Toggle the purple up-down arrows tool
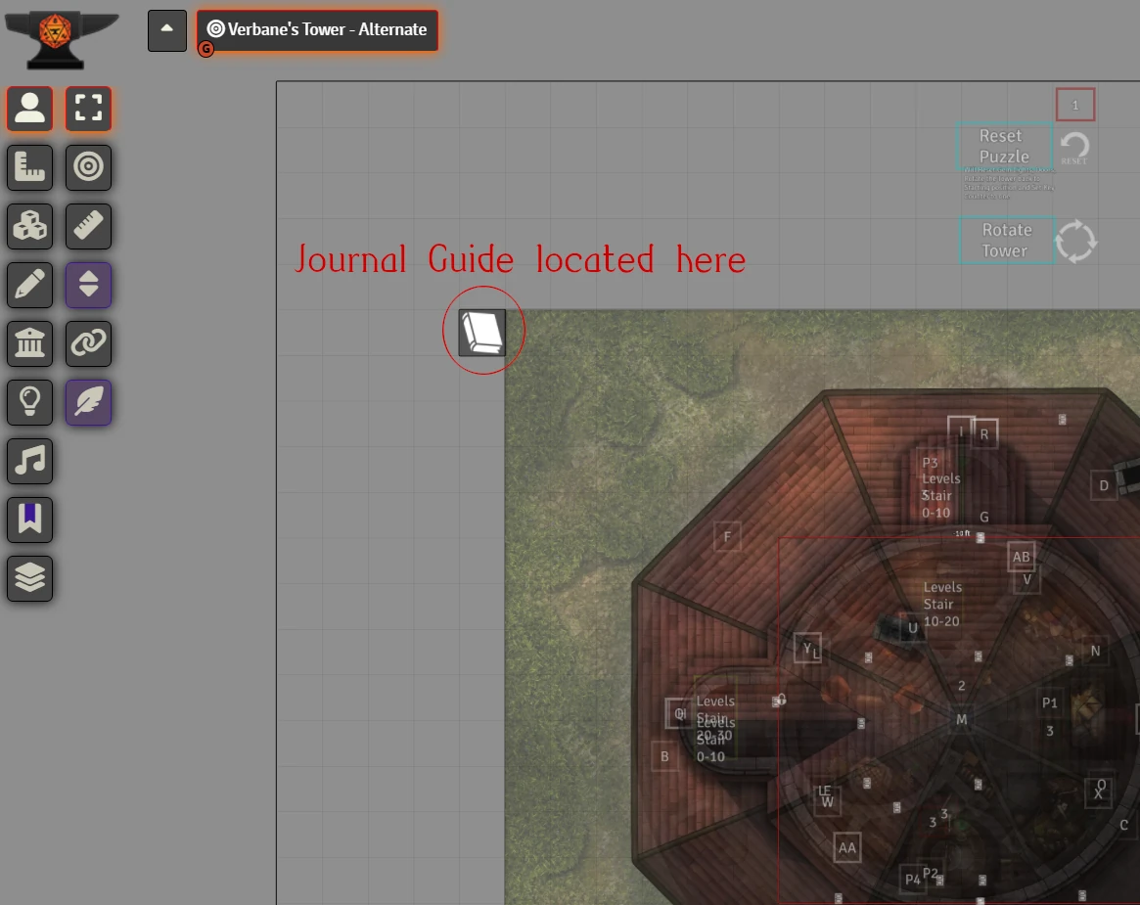1140x905 pixels. coord(89,285)
